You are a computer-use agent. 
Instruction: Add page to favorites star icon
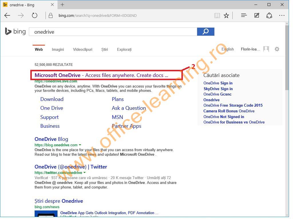tap(226, 15)
